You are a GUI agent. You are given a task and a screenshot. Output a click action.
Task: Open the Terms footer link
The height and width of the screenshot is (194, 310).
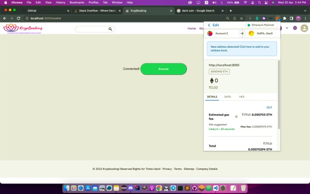pyautogui.click(x=178, y=169)
